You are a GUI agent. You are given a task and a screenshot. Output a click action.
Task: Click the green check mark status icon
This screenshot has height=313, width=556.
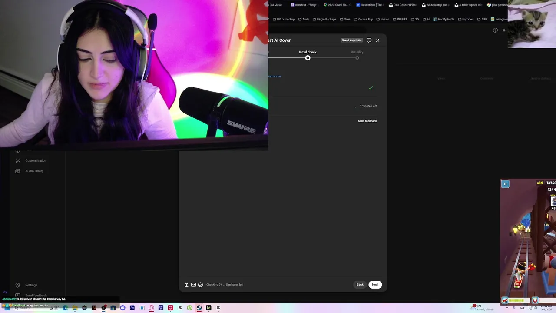click(x=371, y=88)
